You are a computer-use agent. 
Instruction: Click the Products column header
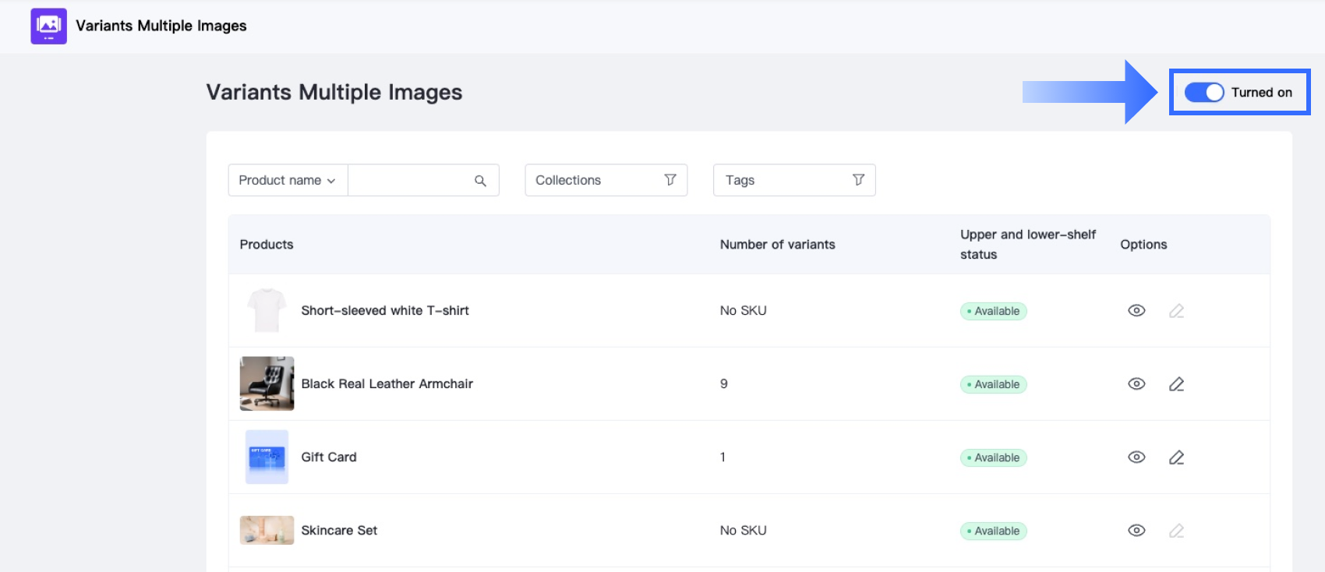coord(267,245)
